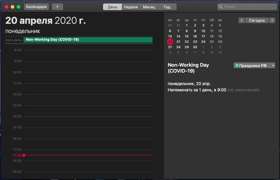Screen dimensions: 280x180
Task: Switch to the Неделя view tab
Action: (x=131, y=7)
